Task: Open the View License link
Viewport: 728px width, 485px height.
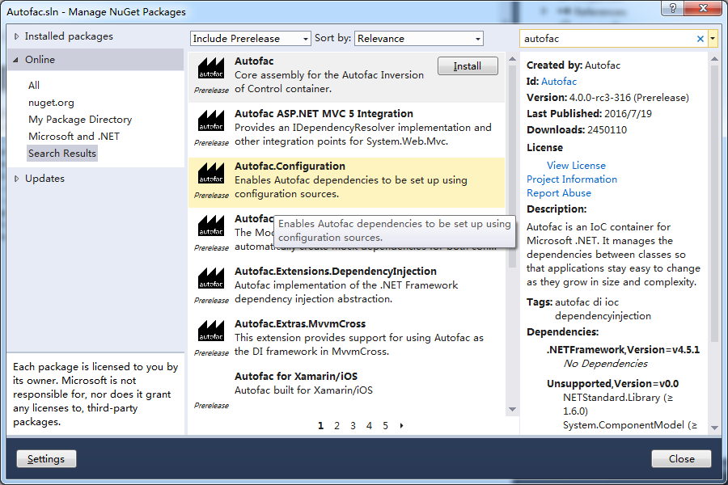Action: click(576, 166)
